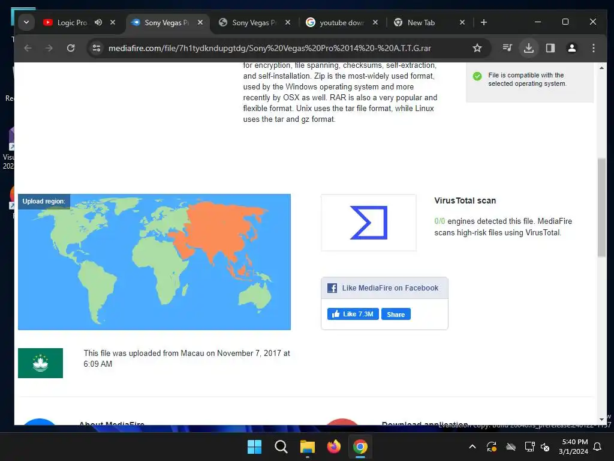Click the page scroll down arrow
The image size is (614, 461).
tap(601, 420)
